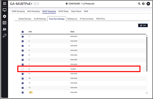Go to VLAN Settings sub-tab
The image size is (153, 99).
click(40, 19)
